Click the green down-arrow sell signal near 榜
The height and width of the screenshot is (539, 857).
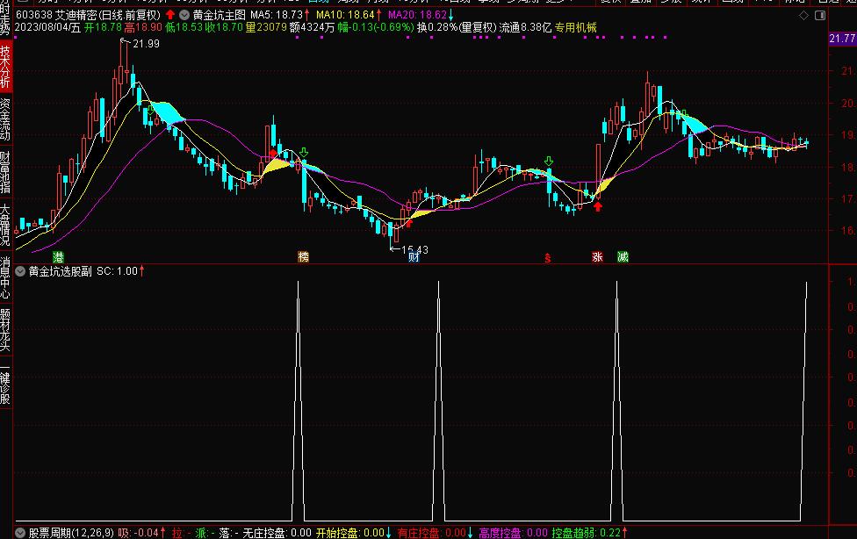[x=304, y=153]
